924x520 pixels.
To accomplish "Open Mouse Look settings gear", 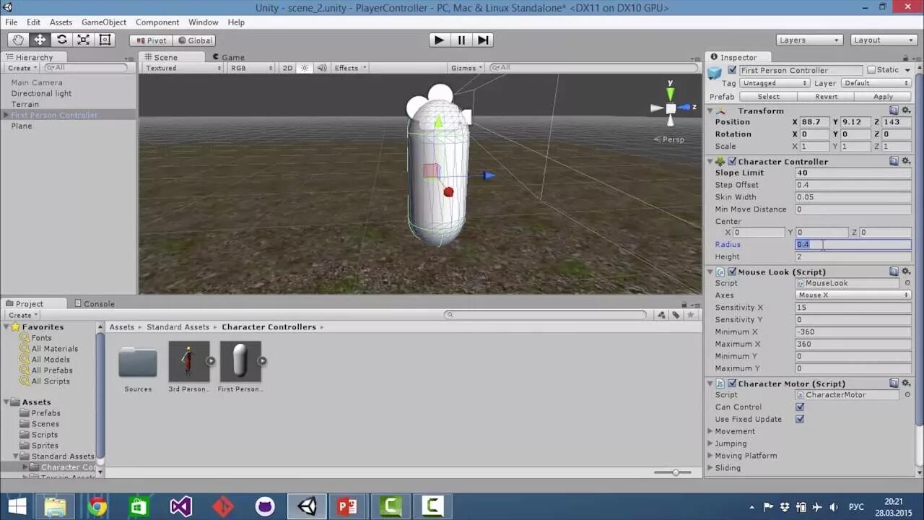I will (906, 272).
